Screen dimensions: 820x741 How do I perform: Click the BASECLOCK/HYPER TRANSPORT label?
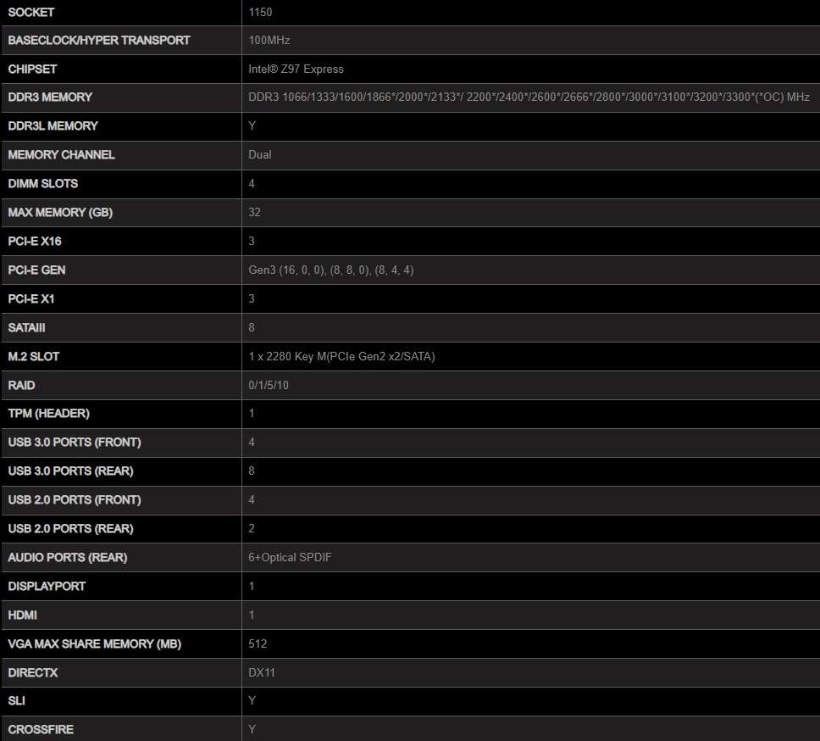coord(98,40)
